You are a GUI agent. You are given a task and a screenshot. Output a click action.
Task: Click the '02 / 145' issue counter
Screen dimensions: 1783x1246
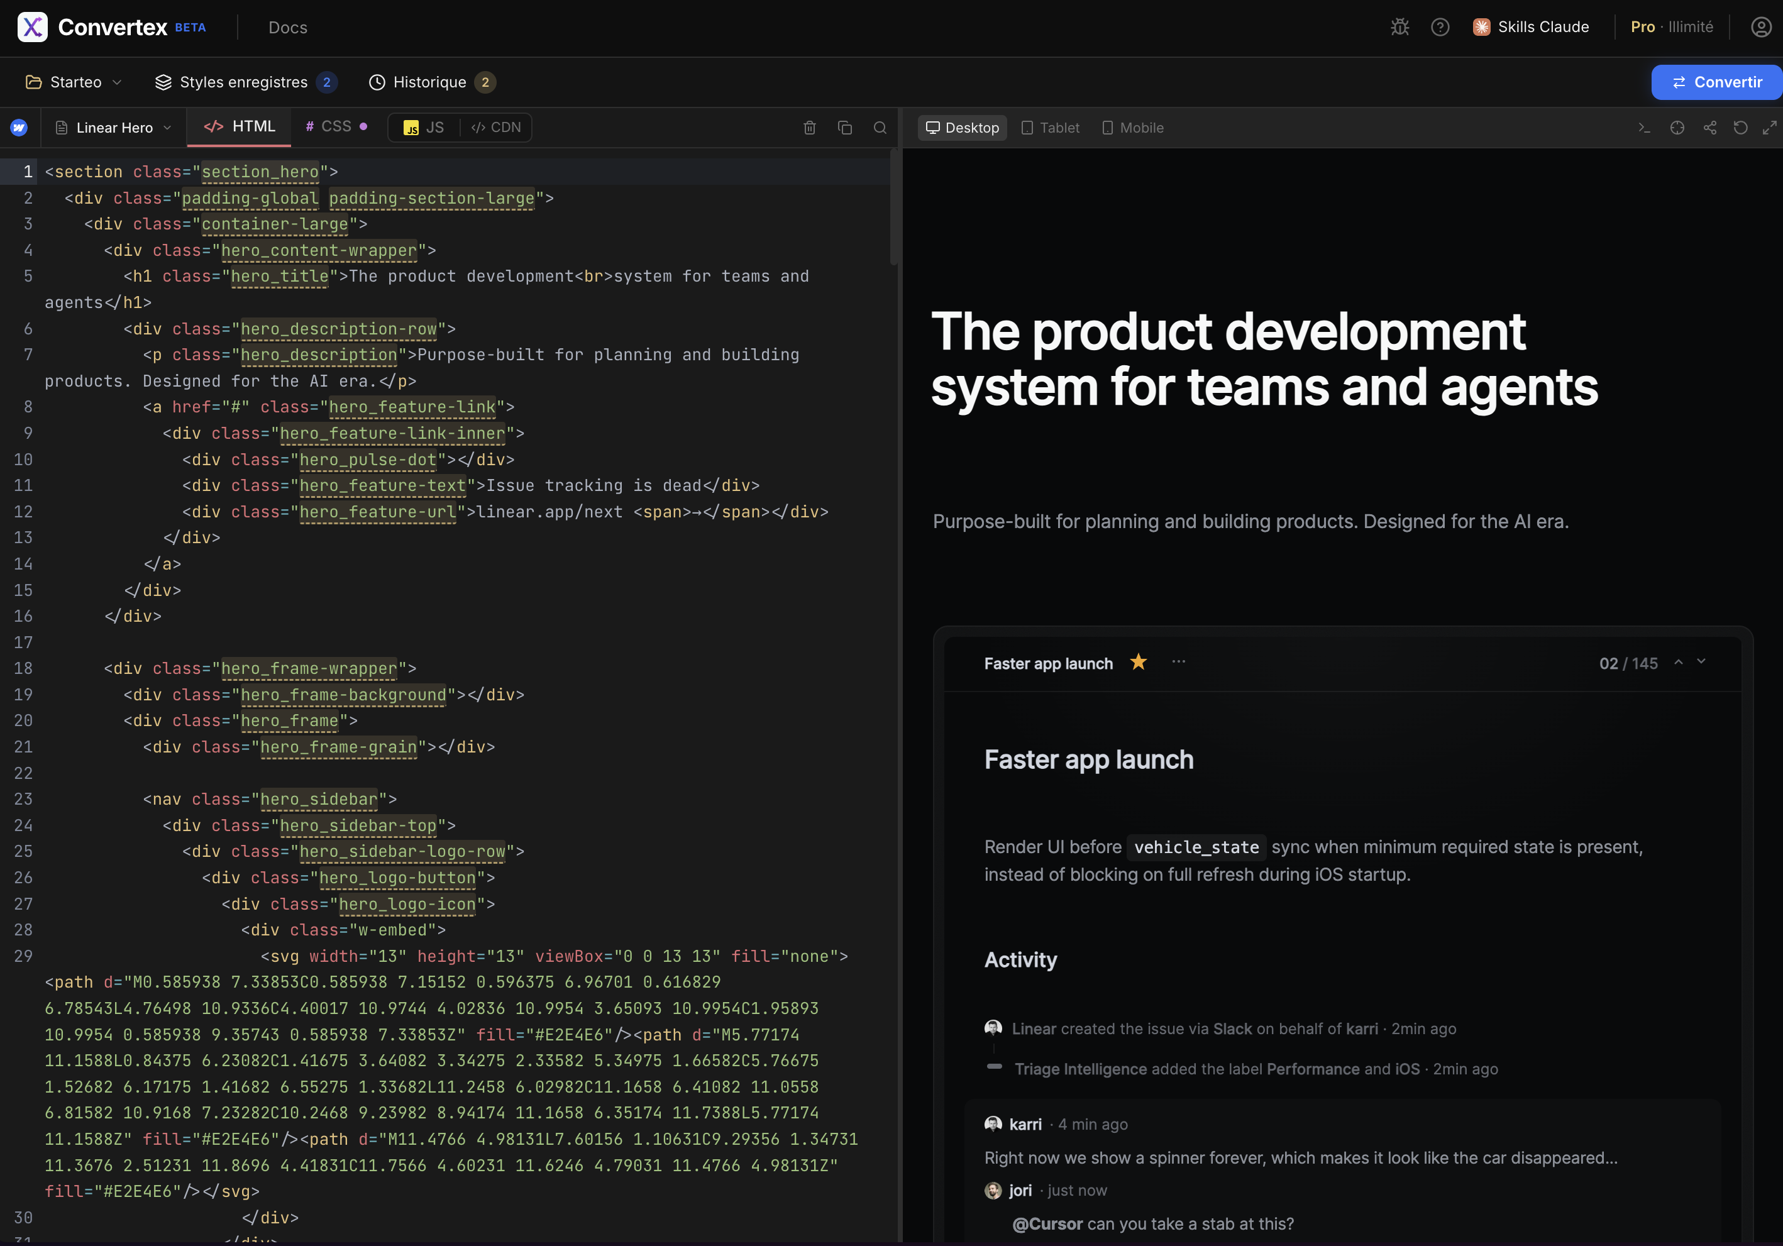pos(1628,664)
